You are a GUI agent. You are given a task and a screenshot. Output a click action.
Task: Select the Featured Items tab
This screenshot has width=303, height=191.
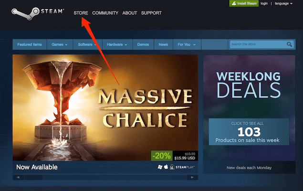[x=30, y=44]
